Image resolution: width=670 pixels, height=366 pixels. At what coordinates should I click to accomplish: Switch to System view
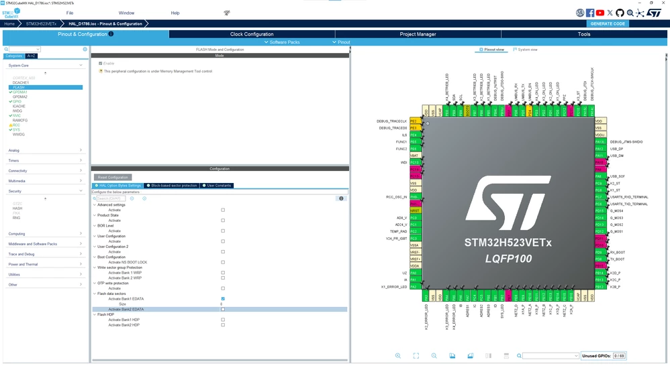point(525,50)
